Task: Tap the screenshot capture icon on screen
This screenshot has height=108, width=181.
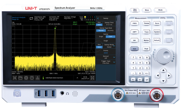Action: pos(15,78)
